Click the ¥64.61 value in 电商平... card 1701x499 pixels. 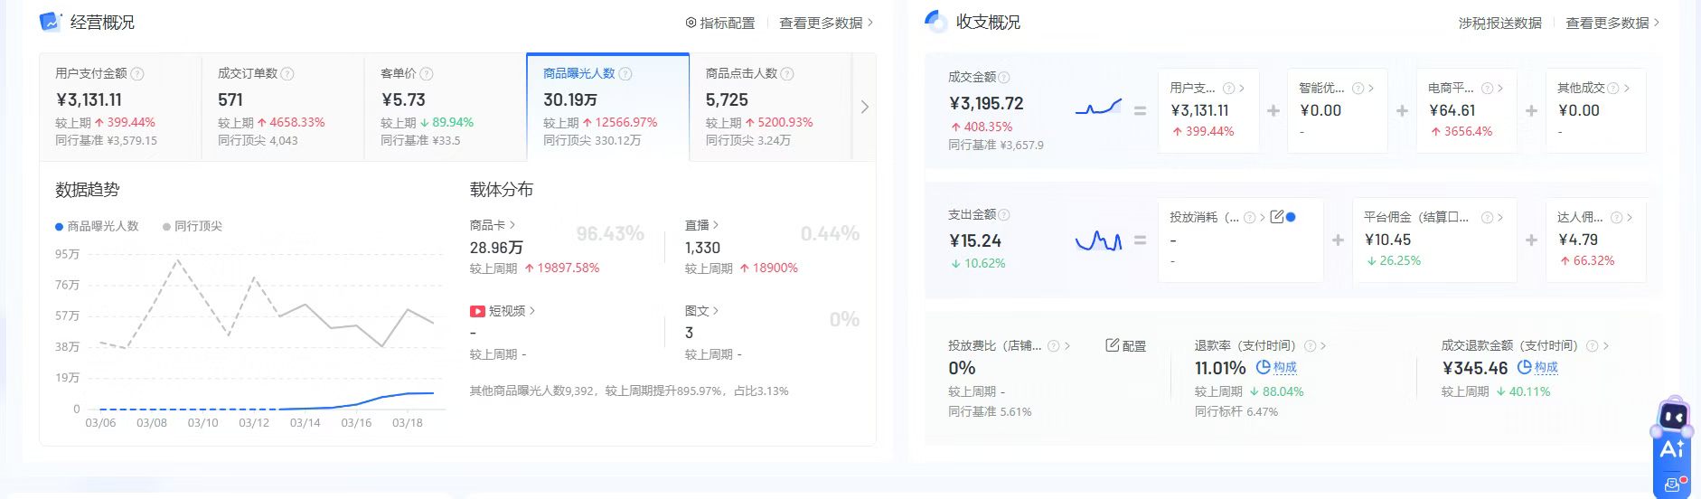[x=1452, y=110]
